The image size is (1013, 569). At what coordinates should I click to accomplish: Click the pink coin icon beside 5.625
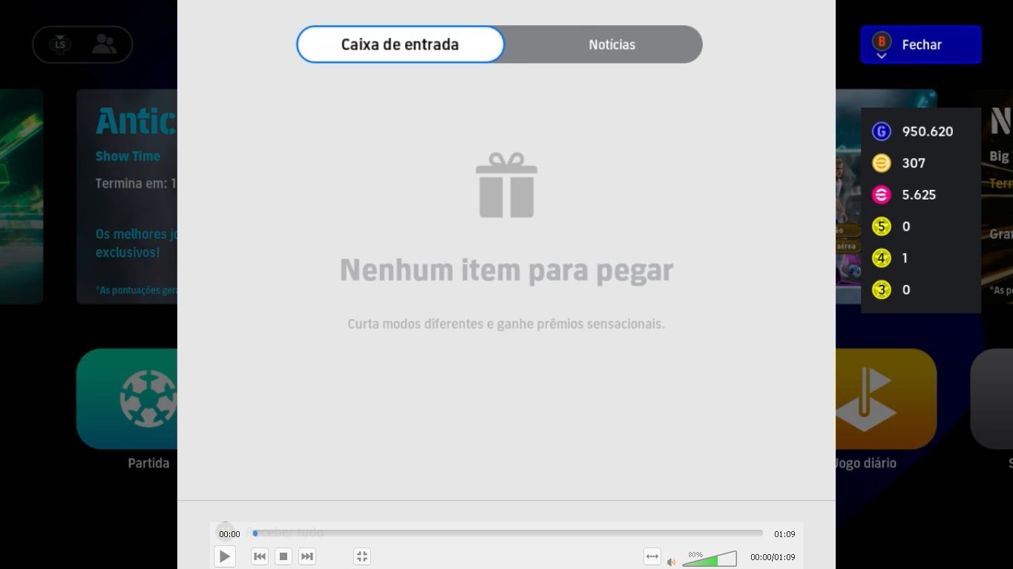pyautogui.click(x=882, y=194)
